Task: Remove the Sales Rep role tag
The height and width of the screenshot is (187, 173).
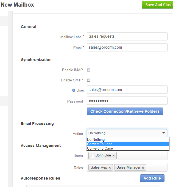Action: [110, 167]
